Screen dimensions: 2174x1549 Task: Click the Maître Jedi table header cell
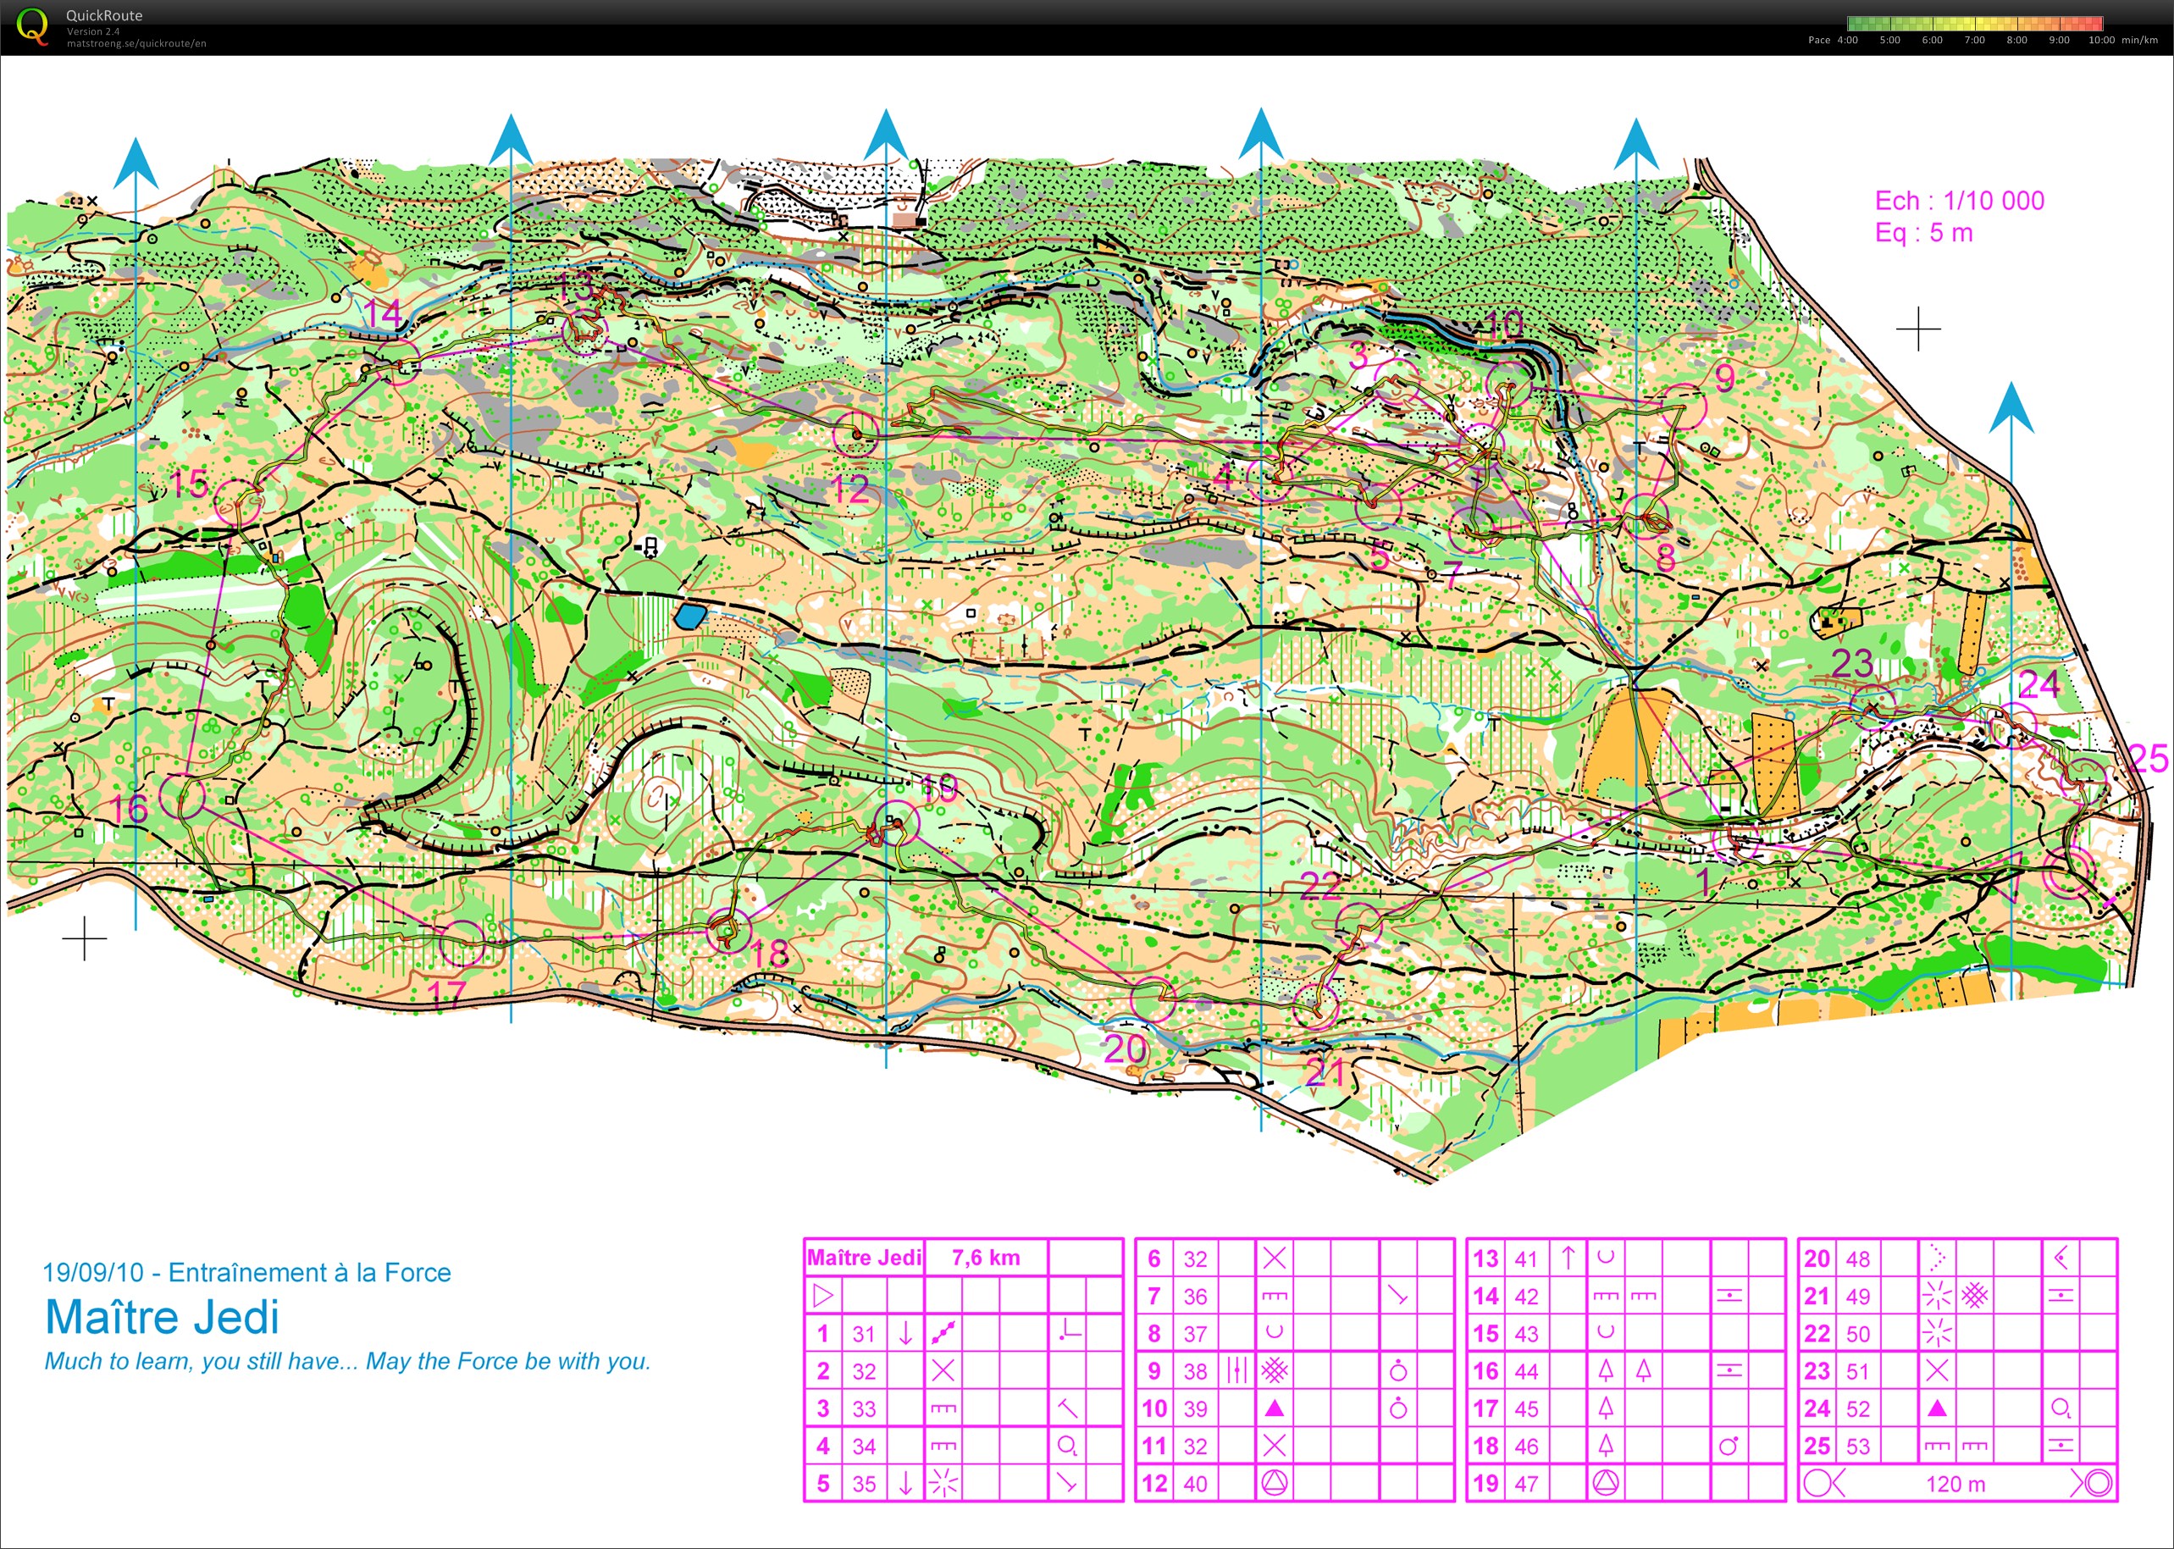pyautogui.click(x=864, y=1257)
